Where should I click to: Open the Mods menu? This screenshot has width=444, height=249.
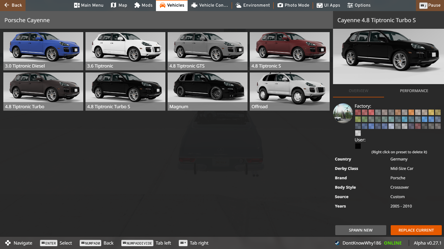[x=143, y=5]
